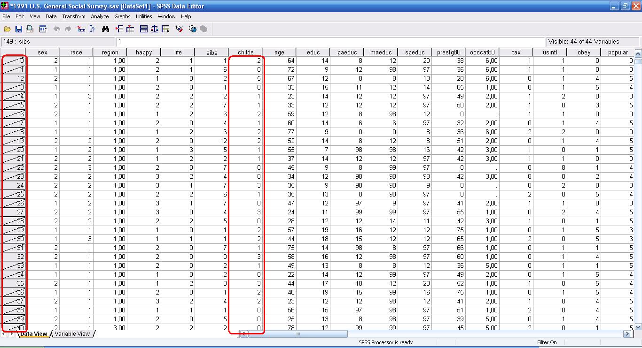Select the prestg80 column header
Viewport: 642px width, 348px height.
pos(448,52)
